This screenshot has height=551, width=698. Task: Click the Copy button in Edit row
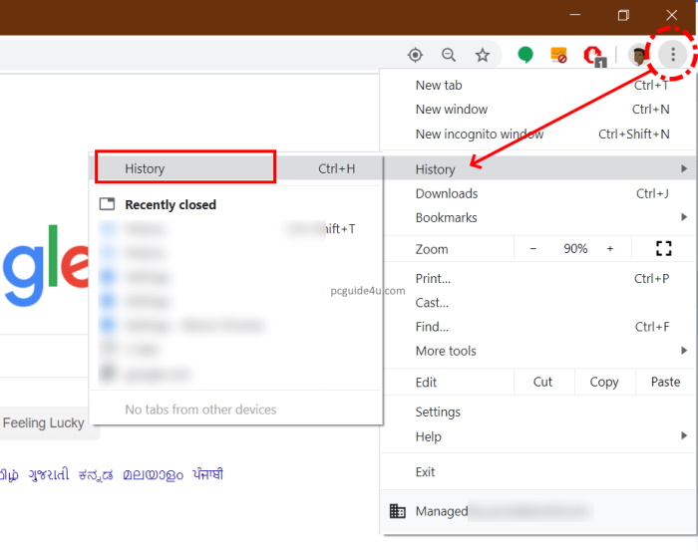coord(604,382)
